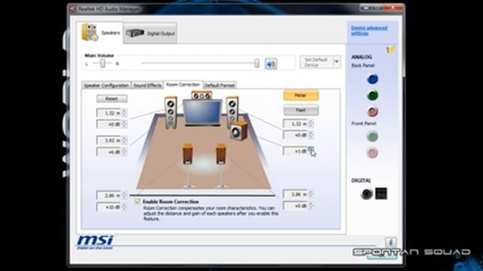Select the Feet unit button
The width and height of the screenshot is (483, 271).
click(x=300, y=110)
